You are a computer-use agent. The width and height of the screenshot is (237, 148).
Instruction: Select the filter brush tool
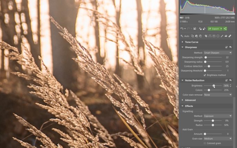coord(222,36)
